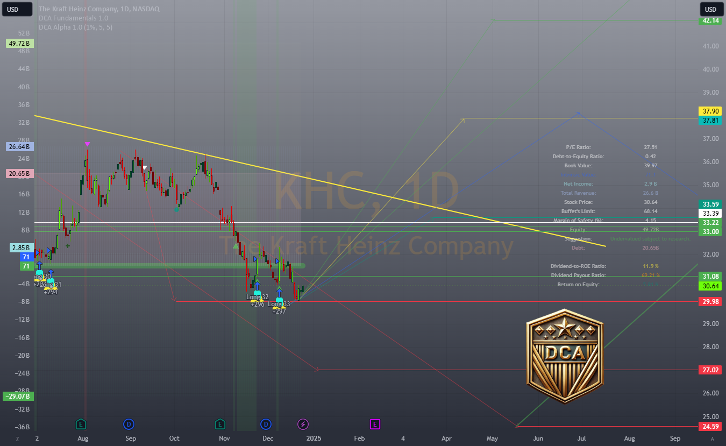Click the chart title The Kraft Heinz Company, 1D, NASDAQ
Screen dimensions: 726x446
(x=99, y=9)
